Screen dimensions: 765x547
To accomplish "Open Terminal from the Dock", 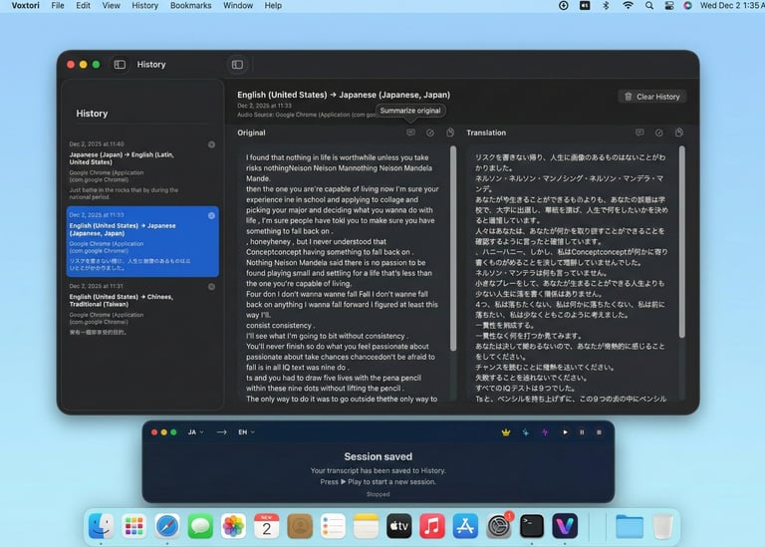I will click(531, 526).
